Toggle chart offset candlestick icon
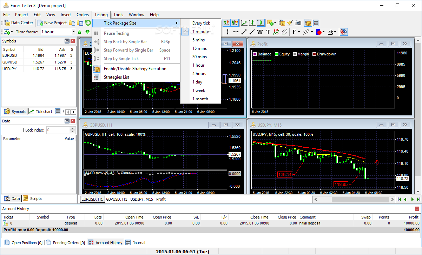The height and width of the screenshot is (255, 422). [235, 23]
